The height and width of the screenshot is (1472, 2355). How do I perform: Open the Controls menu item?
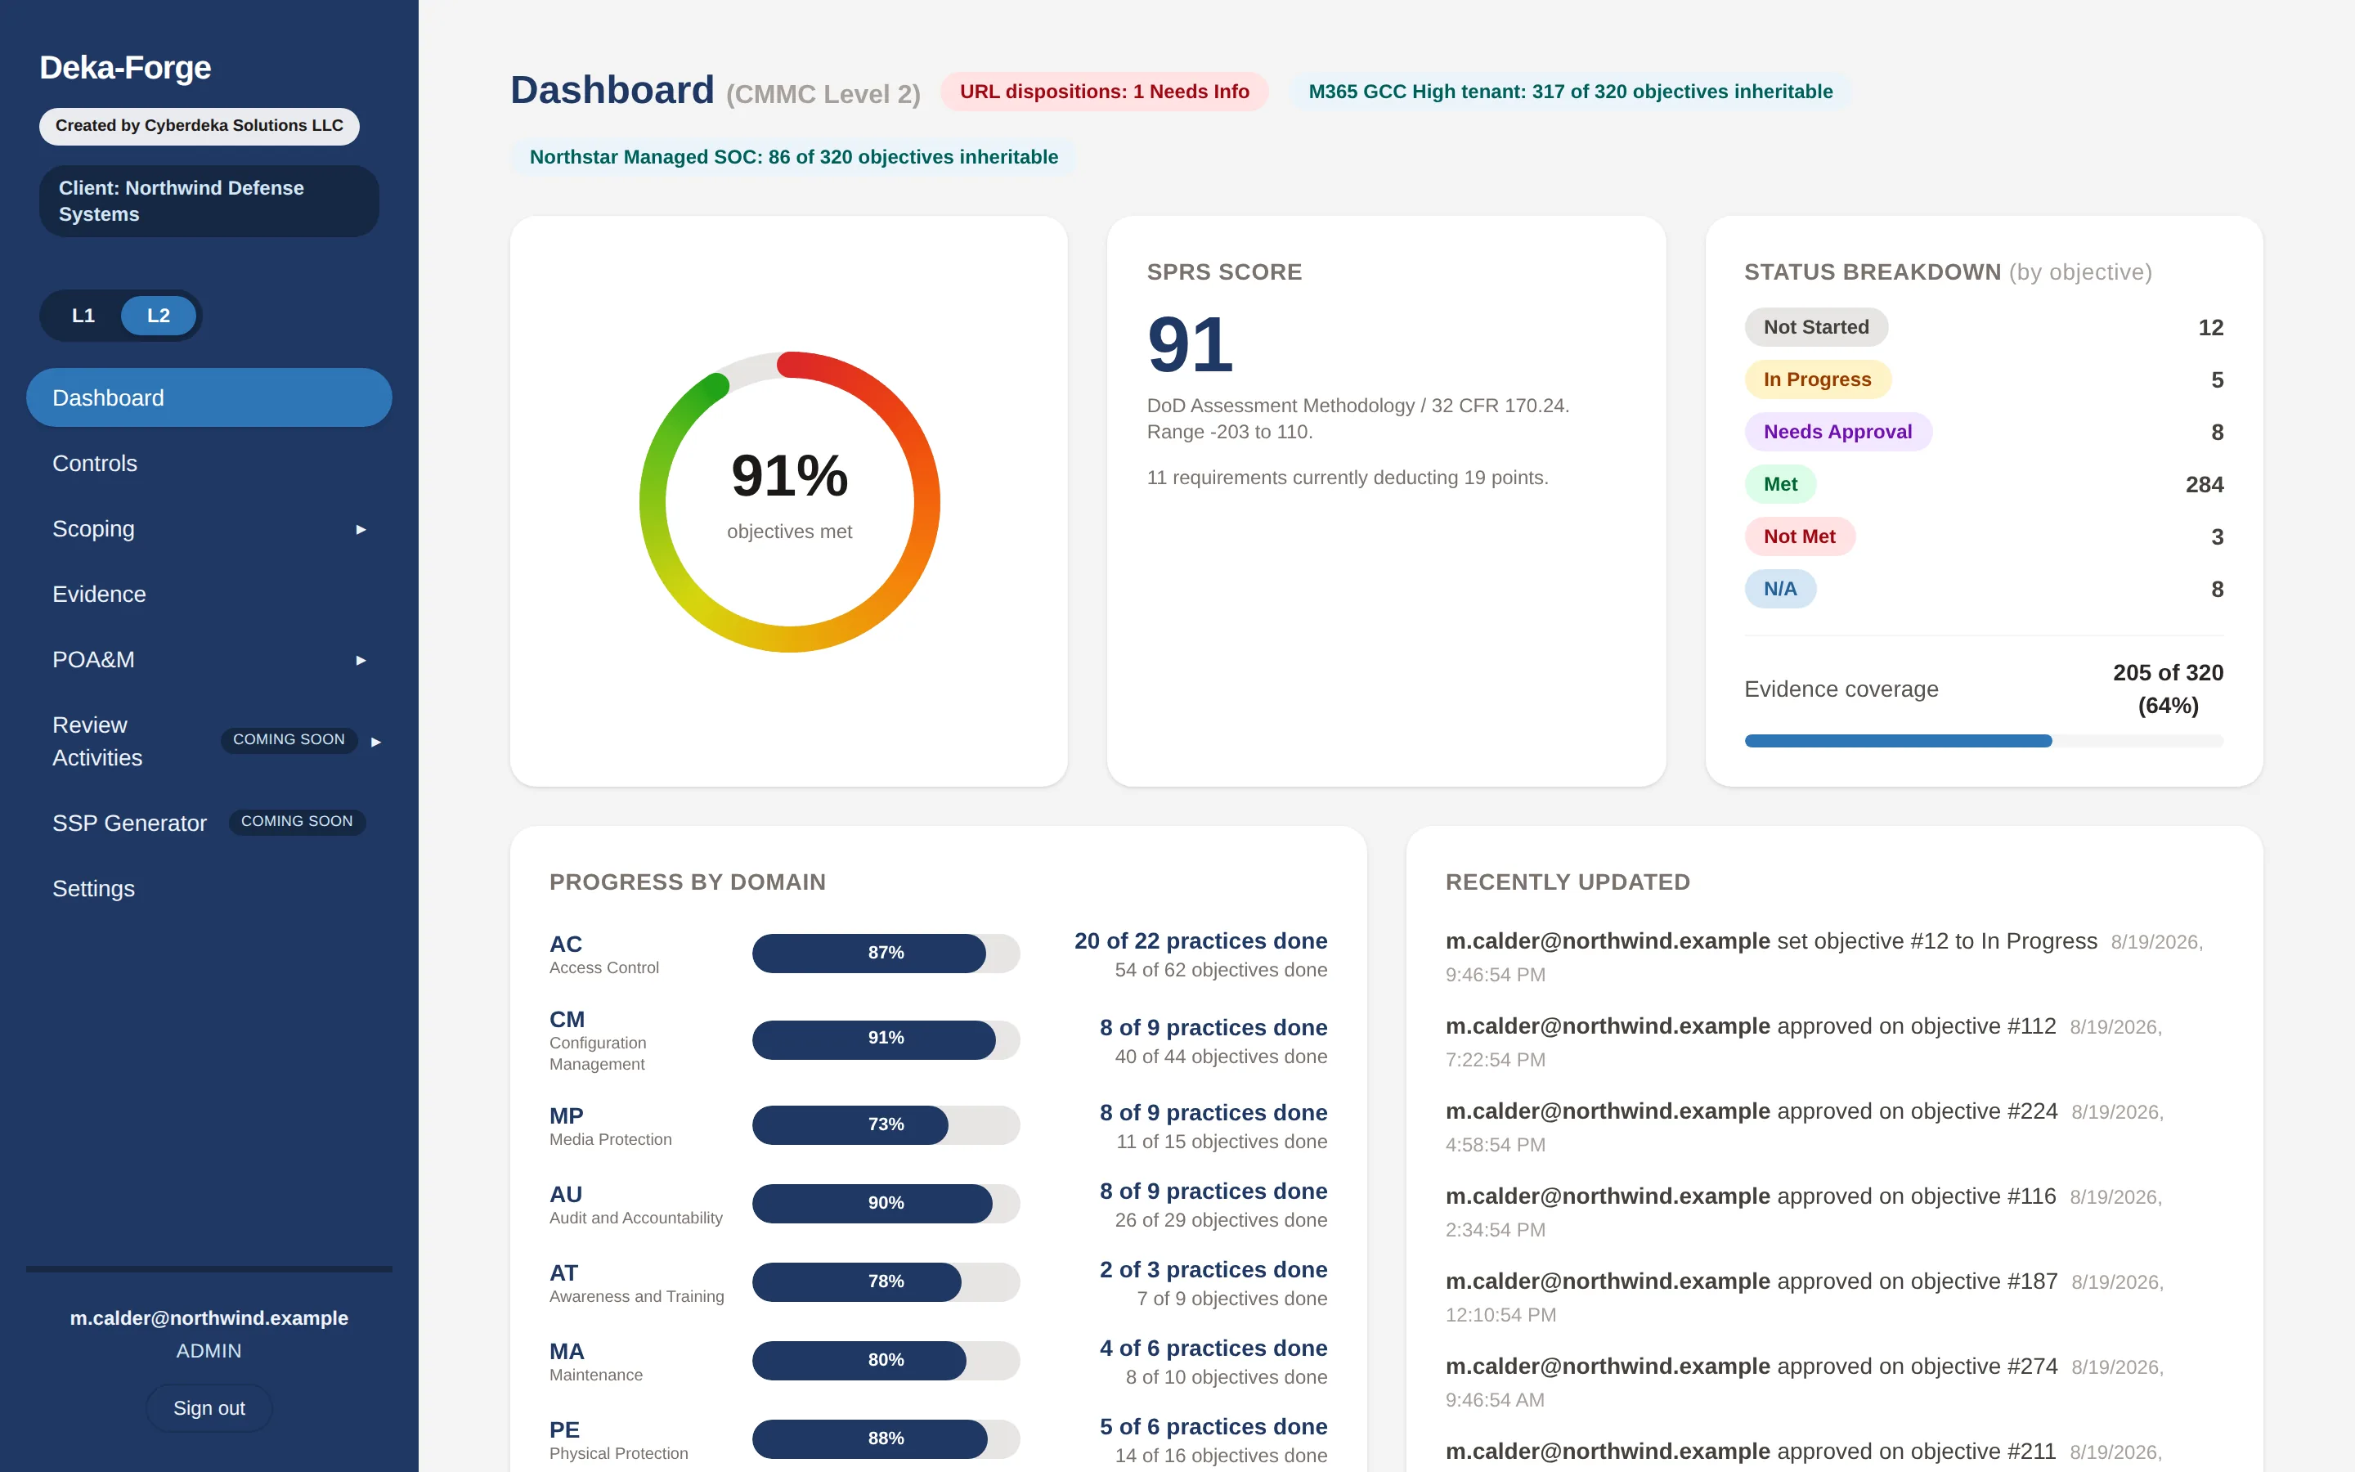pos(209,464)
